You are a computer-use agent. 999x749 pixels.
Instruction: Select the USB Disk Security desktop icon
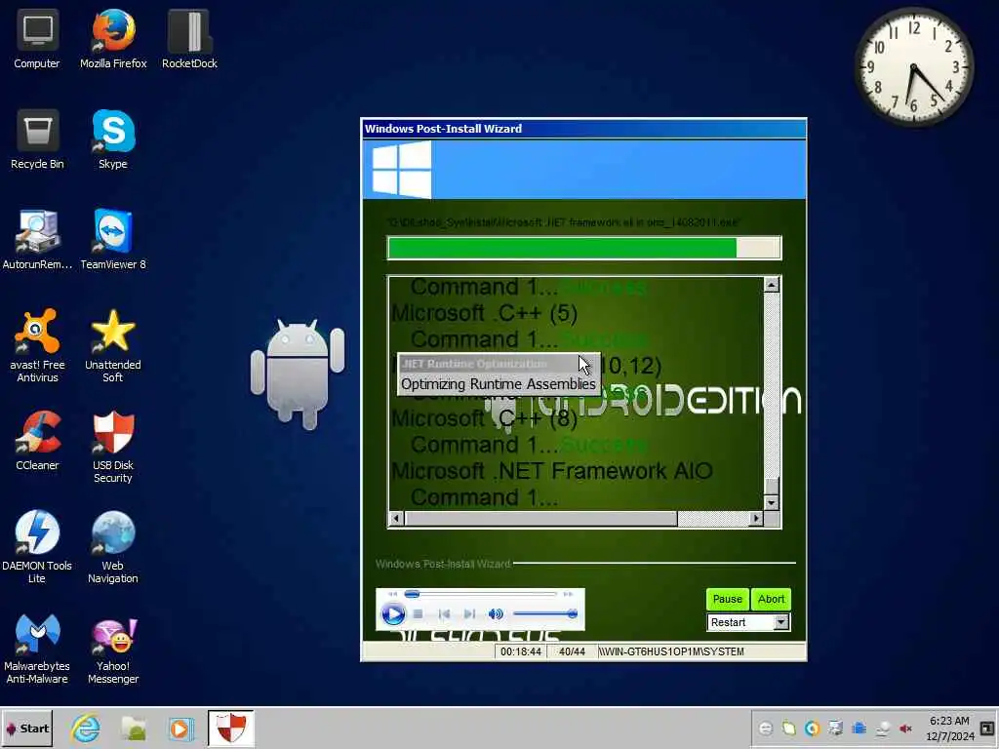tap(113, 447)
